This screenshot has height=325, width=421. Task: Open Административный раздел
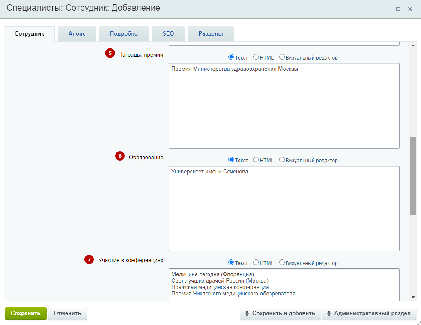click(x=369, y=313)
